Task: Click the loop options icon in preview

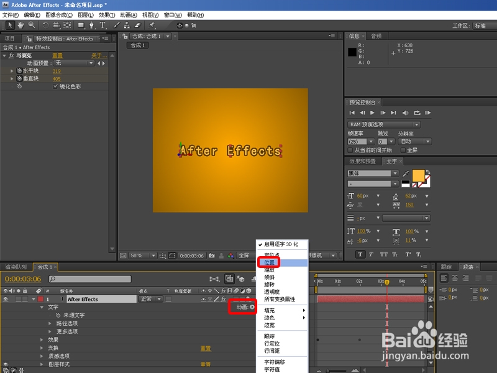Action: tap(417, 113)
